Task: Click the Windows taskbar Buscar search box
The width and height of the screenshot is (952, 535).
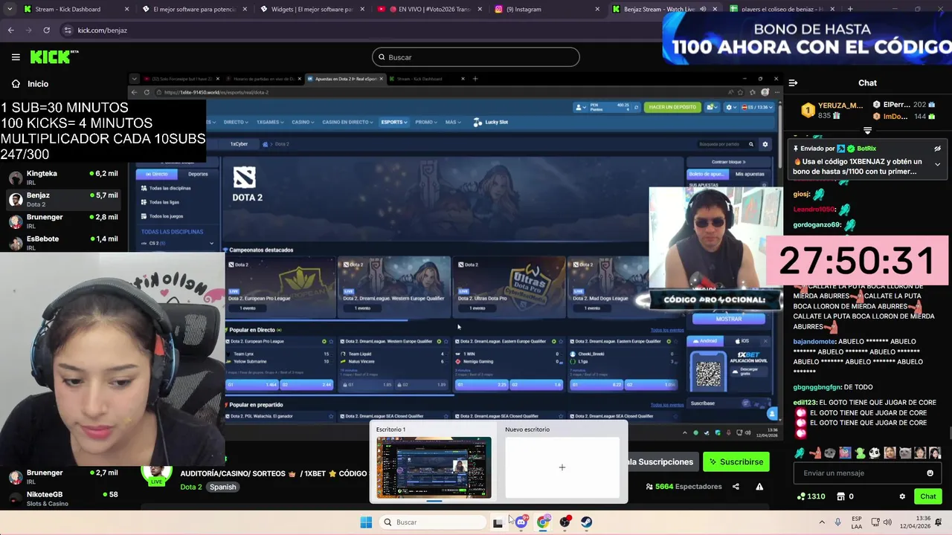Action: click(x=433, y=522)
